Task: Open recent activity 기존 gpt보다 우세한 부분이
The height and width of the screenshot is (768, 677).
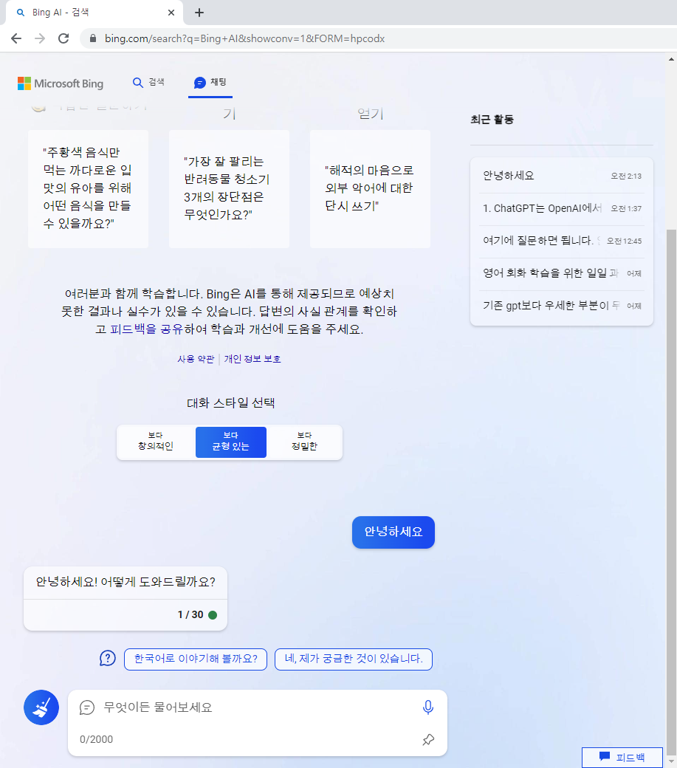Action: (x=562, y=306)
